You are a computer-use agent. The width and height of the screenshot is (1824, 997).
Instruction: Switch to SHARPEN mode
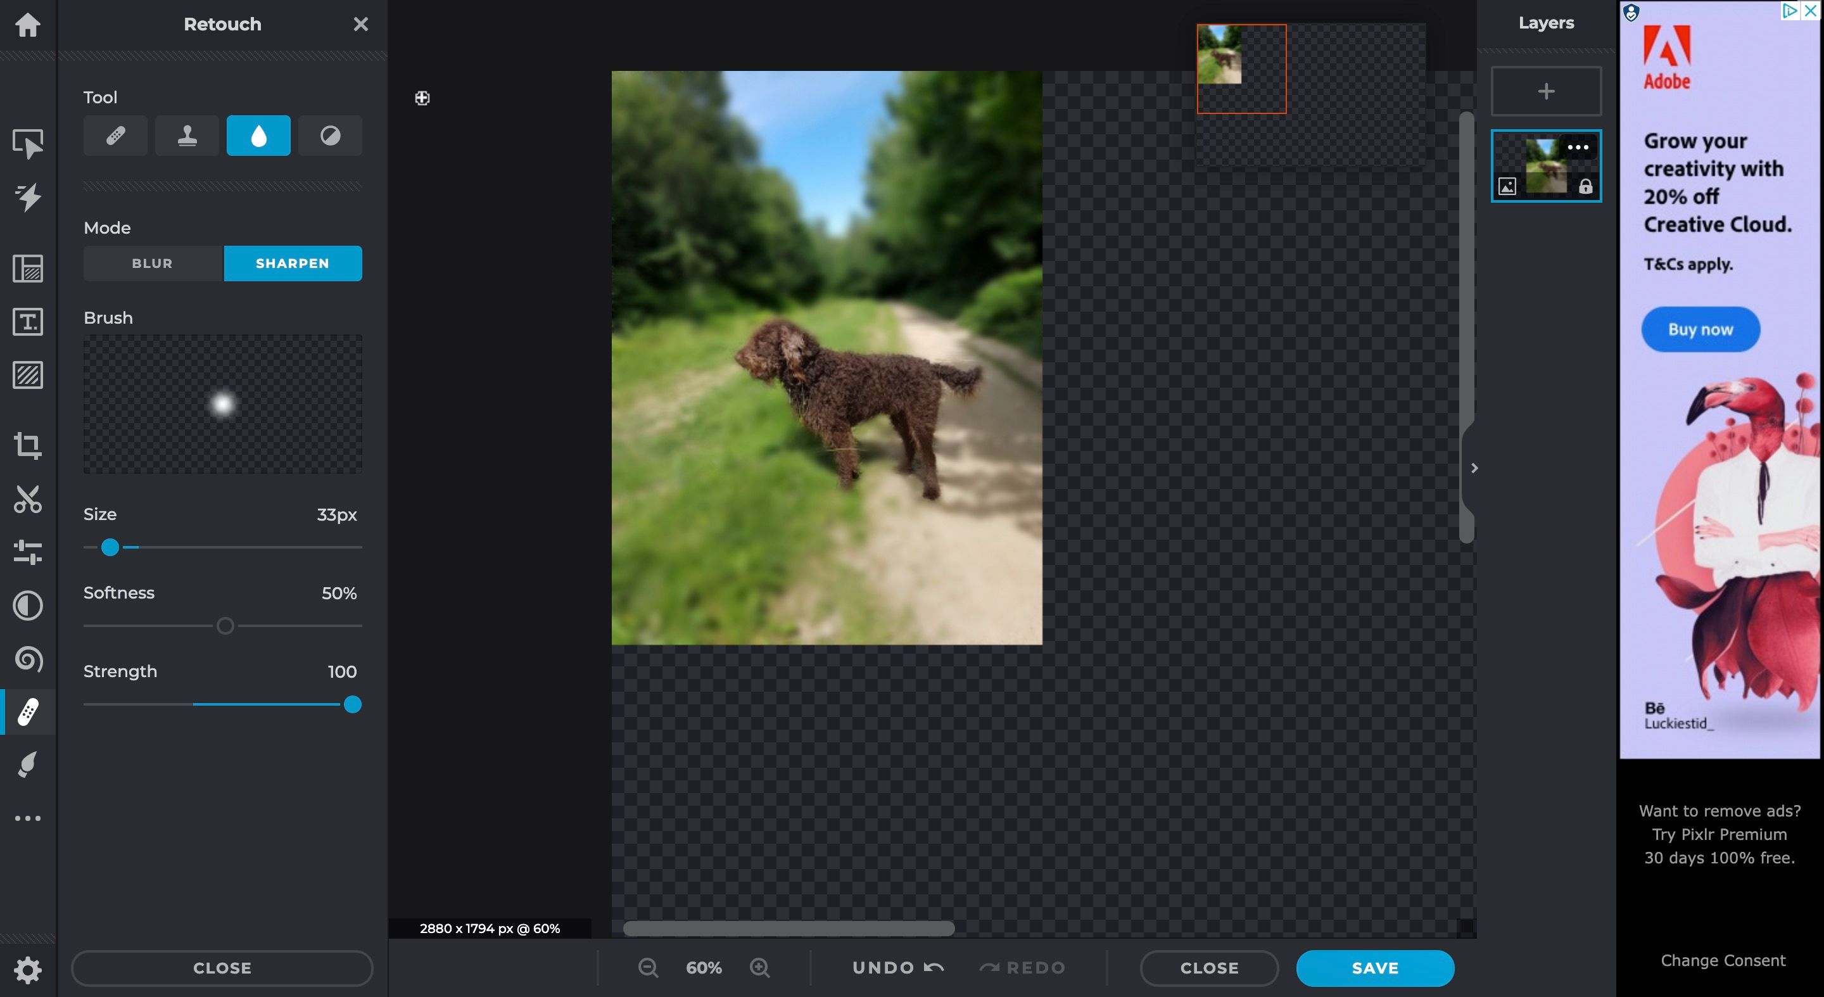[292, 263]
